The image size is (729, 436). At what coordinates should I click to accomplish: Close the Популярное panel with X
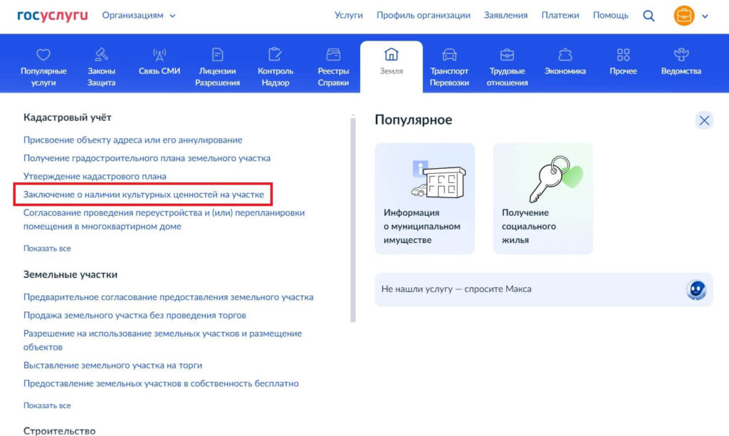(704, 120)
